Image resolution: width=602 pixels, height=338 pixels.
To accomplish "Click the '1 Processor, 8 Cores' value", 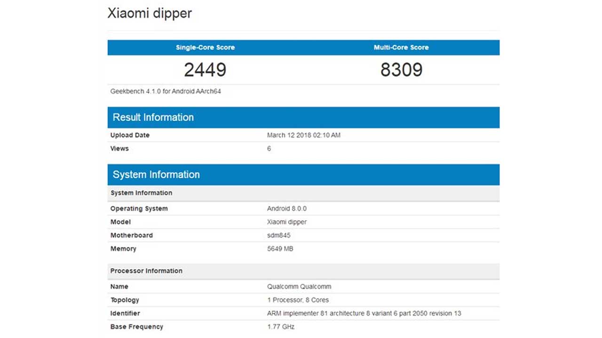I will [298, 300].
